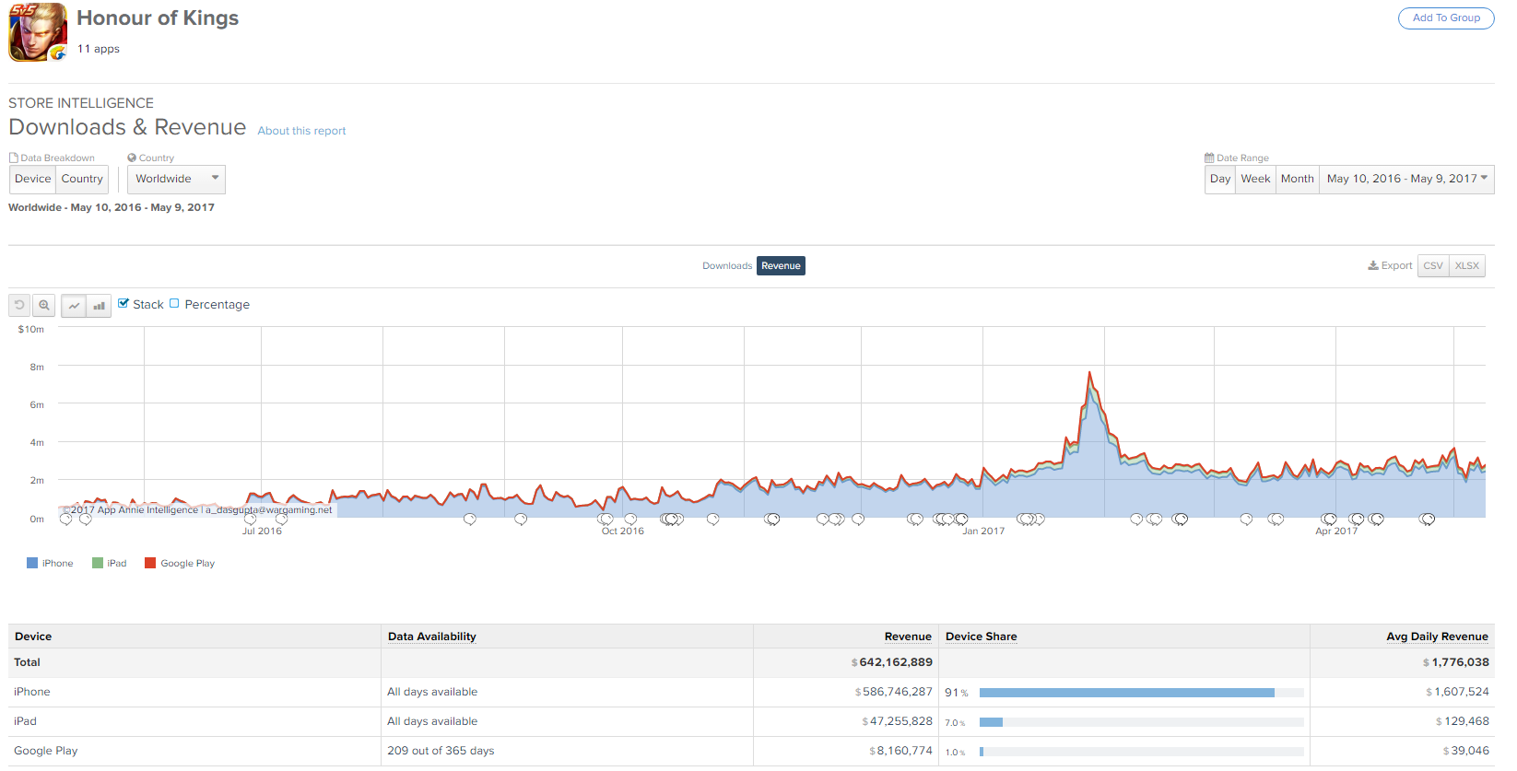This screenshot has height=771, width=1517.
Task: Click iPhone revenue $586,746,287
Action: point(894,692)
